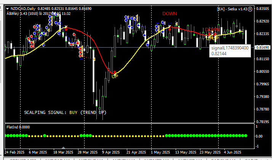This screenshot has width=272, height=160.
Task: Click the gray triangle marker on the time axis
Action: (64, 148)
